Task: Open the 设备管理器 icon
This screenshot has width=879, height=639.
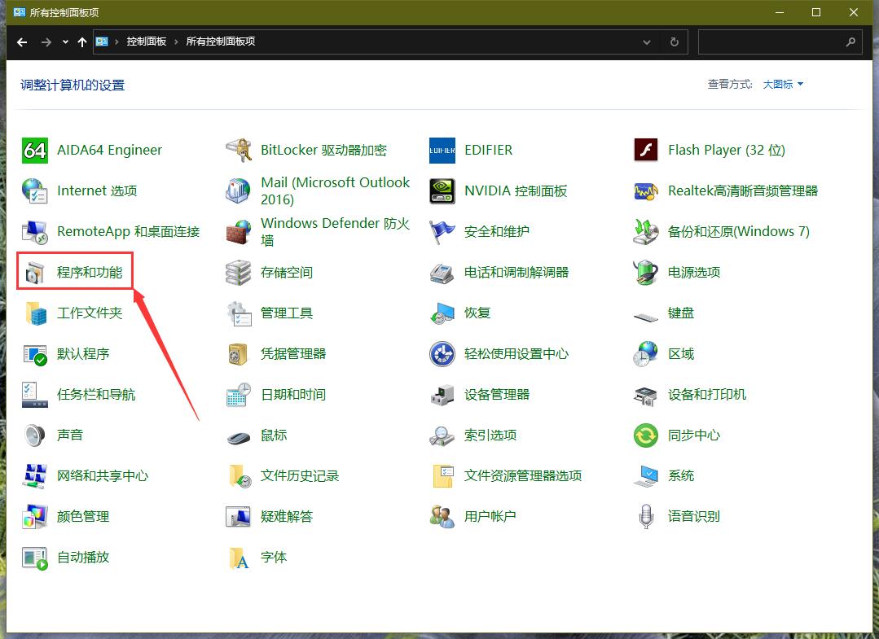Action: (x=442, y=395)
